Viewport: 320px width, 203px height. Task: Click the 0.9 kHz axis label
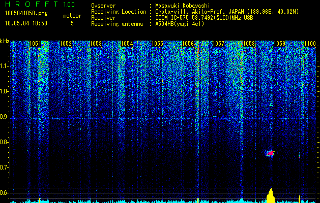(x=4, y=117)
